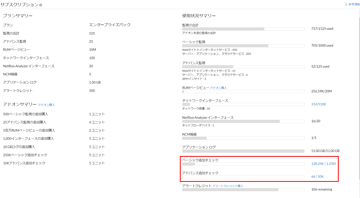This screenshot has height=198, width=360.
Task: Click the Netflow Analyzerインターフェース usage bar
Action: click(x=243, y=121)
